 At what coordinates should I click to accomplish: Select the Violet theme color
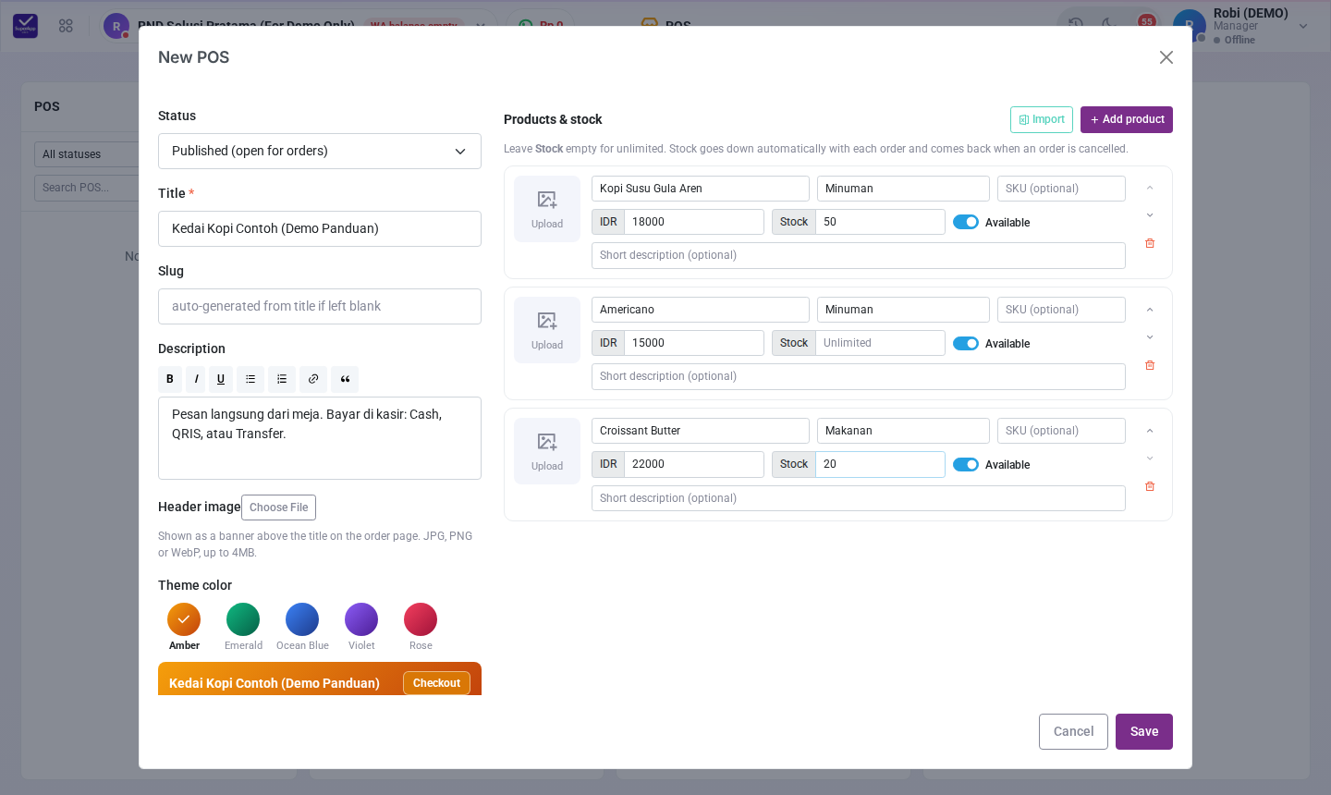(x=361, y=619)
